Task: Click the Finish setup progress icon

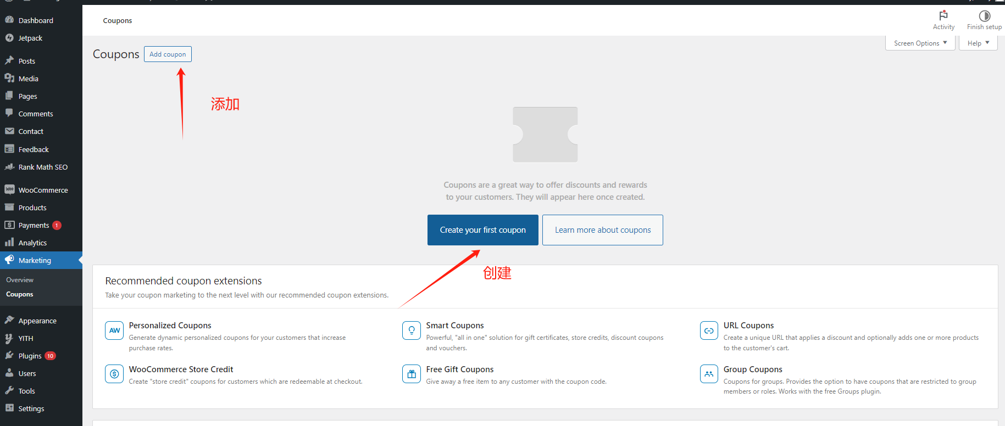Action: click(984, 16)
